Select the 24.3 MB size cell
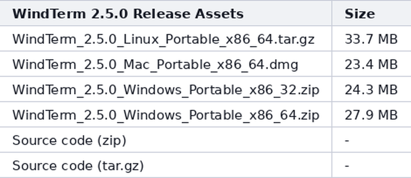Image resolution: width=411 pixels, height=178 pixels. [x=371, y=90]
